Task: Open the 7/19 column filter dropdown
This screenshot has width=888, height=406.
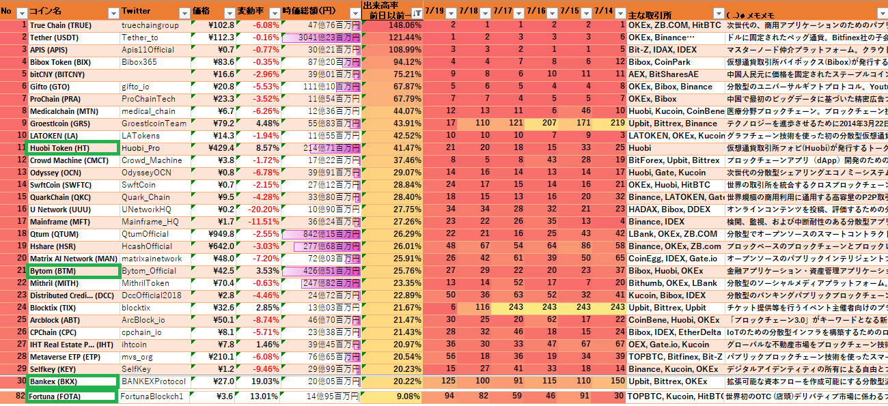Action: click(x=452, y=14)
